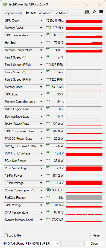
Task: Open the Hot Spot sensor dropdown
Action: click(x=41, y=43)
